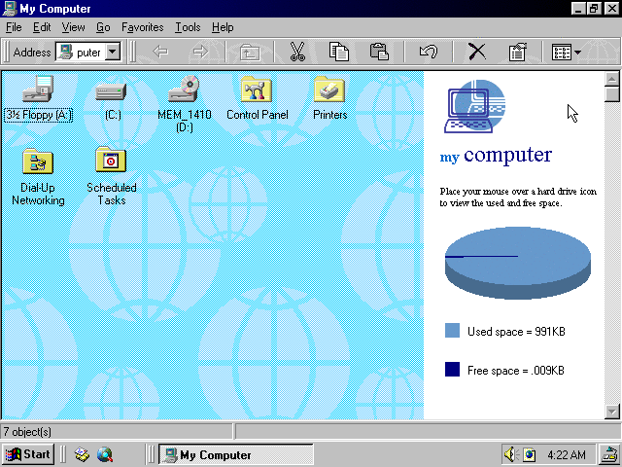Click the icon at the taskbar's far right
Screen dimensions: 622x467
click(x=609, y=454)
